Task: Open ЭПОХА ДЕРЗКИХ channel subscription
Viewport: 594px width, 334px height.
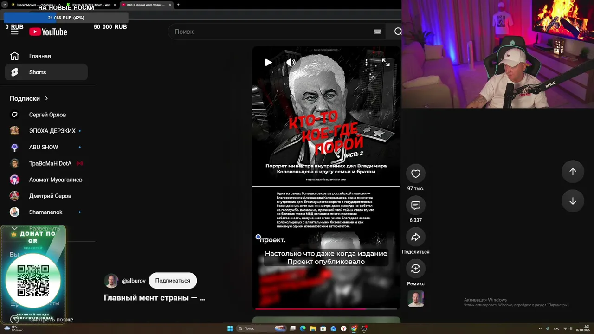Action: [x=46, y=131]
